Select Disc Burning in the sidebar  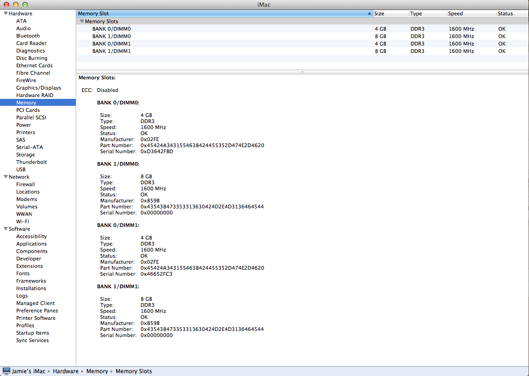(32, 58)
